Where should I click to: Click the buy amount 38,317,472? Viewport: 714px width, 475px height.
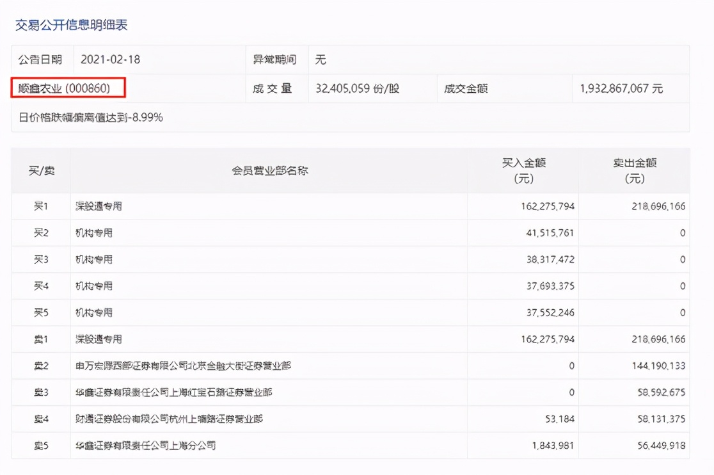(x=550, y=259)
